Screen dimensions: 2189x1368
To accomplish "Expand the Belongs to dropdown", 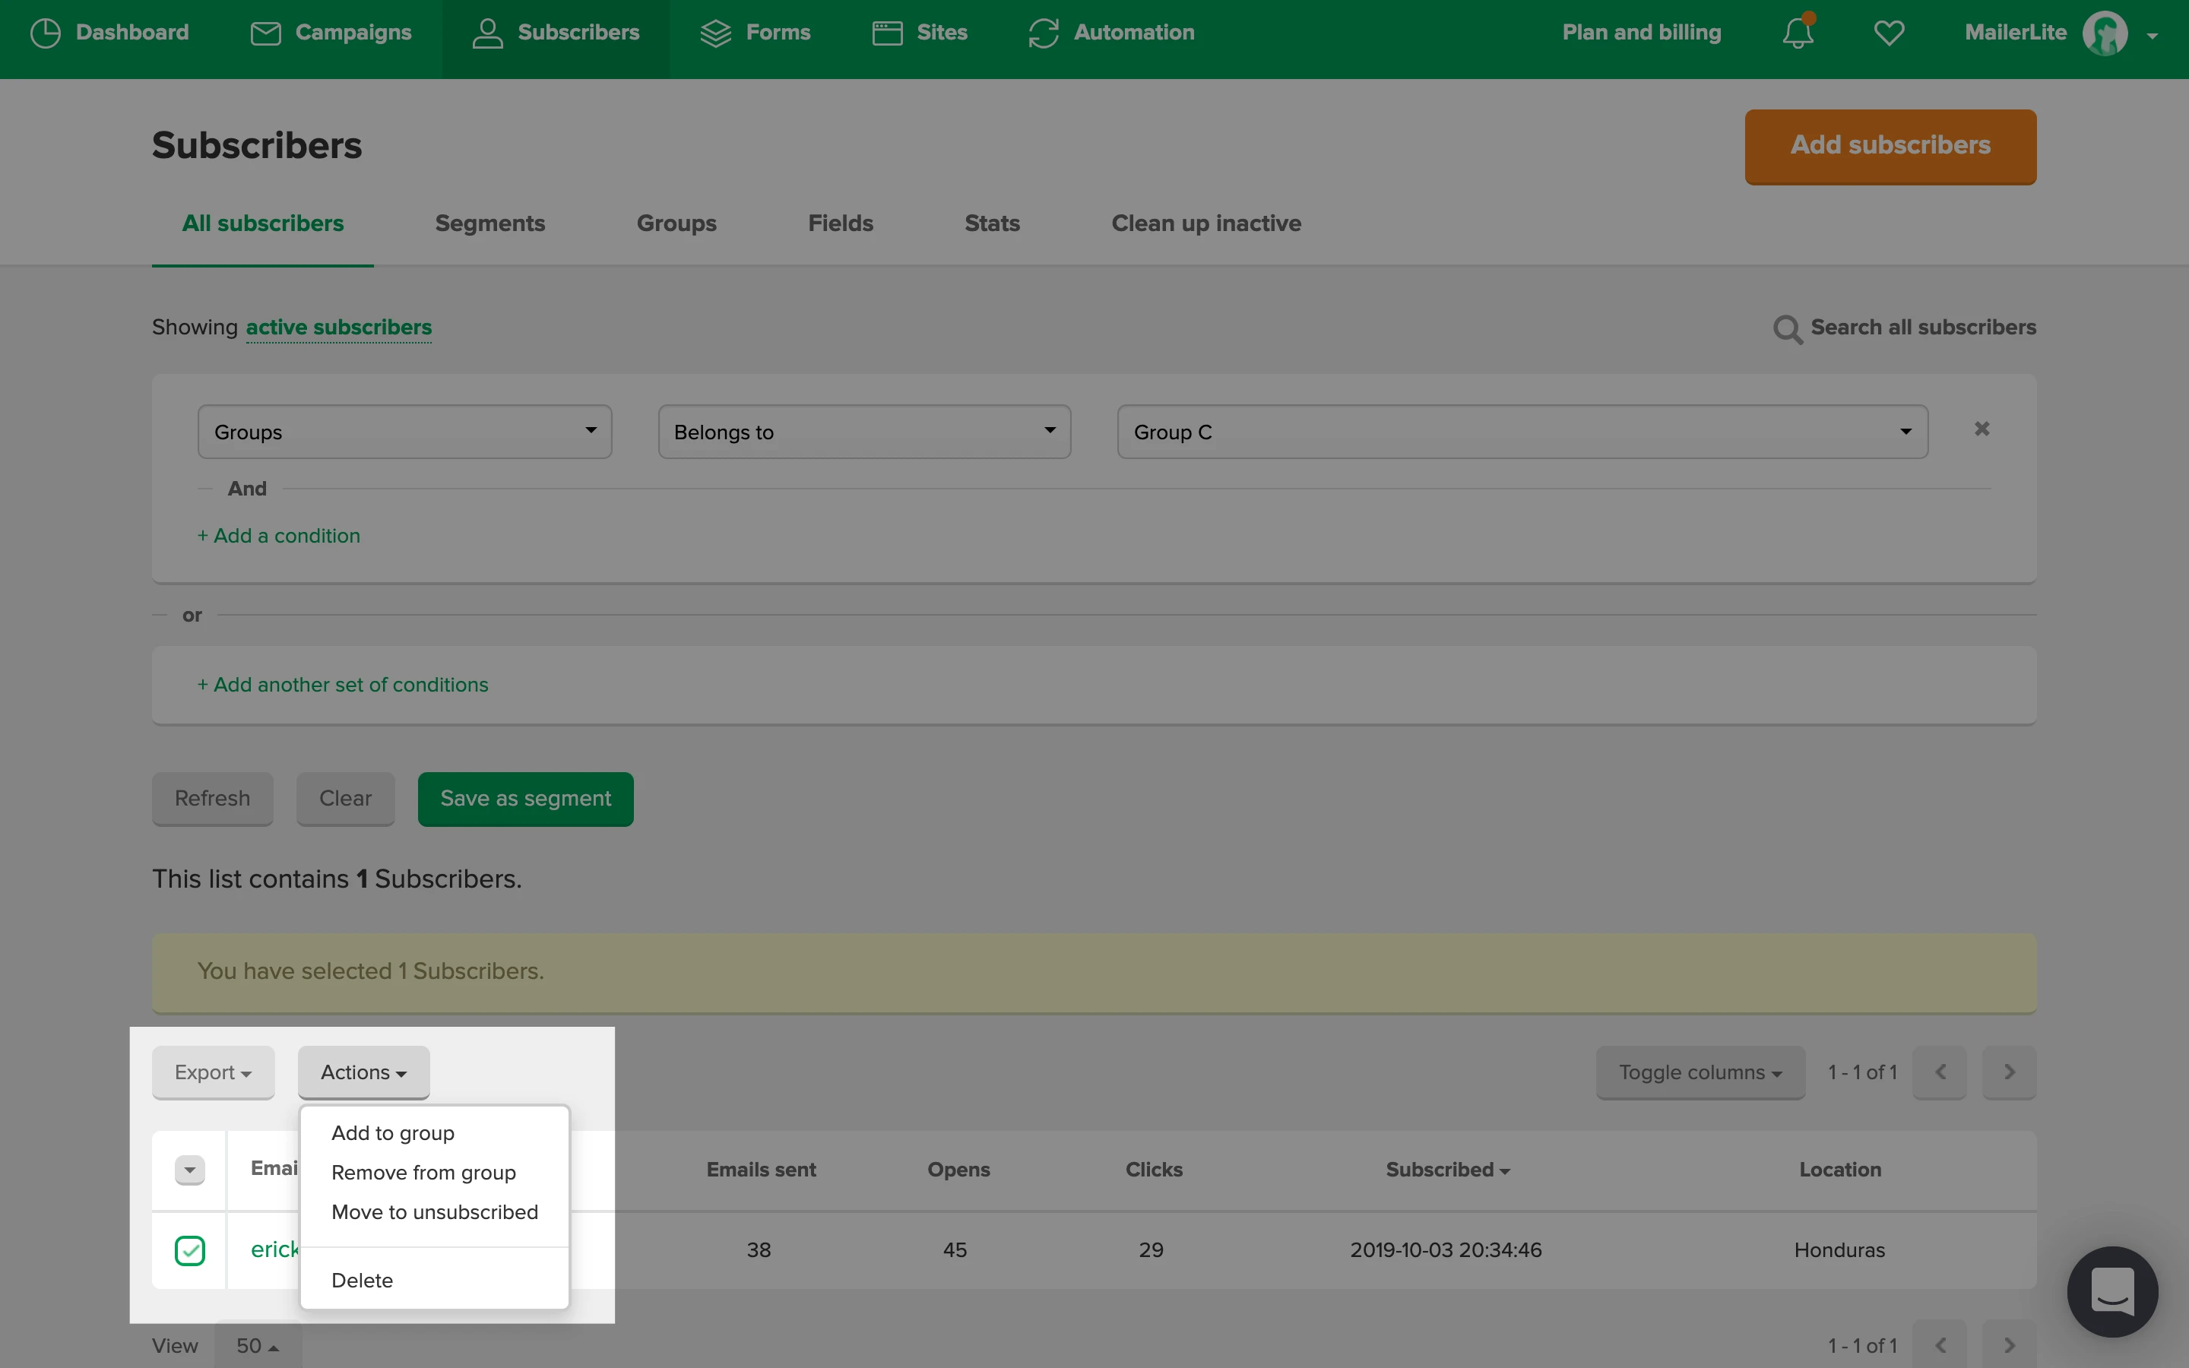I will click(x=864, y=432).
